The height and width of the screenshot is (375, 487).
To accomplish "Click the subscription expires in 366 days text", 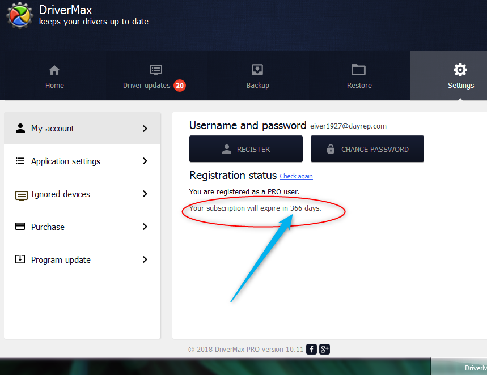I will coord(255,208).
